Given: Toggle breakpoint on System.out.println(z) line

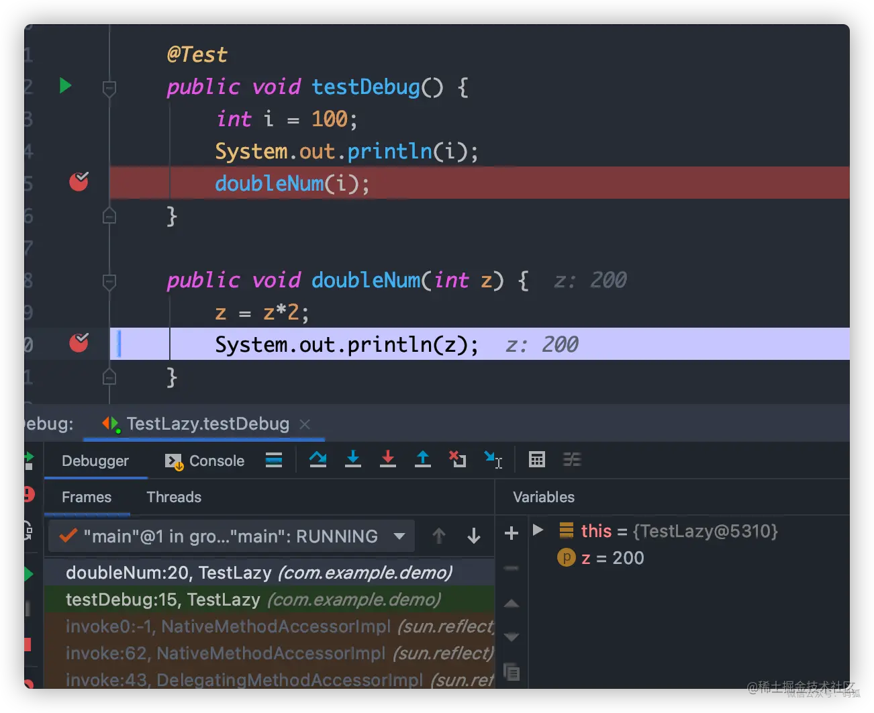Looking at the screenshot, I should point(79,342).
